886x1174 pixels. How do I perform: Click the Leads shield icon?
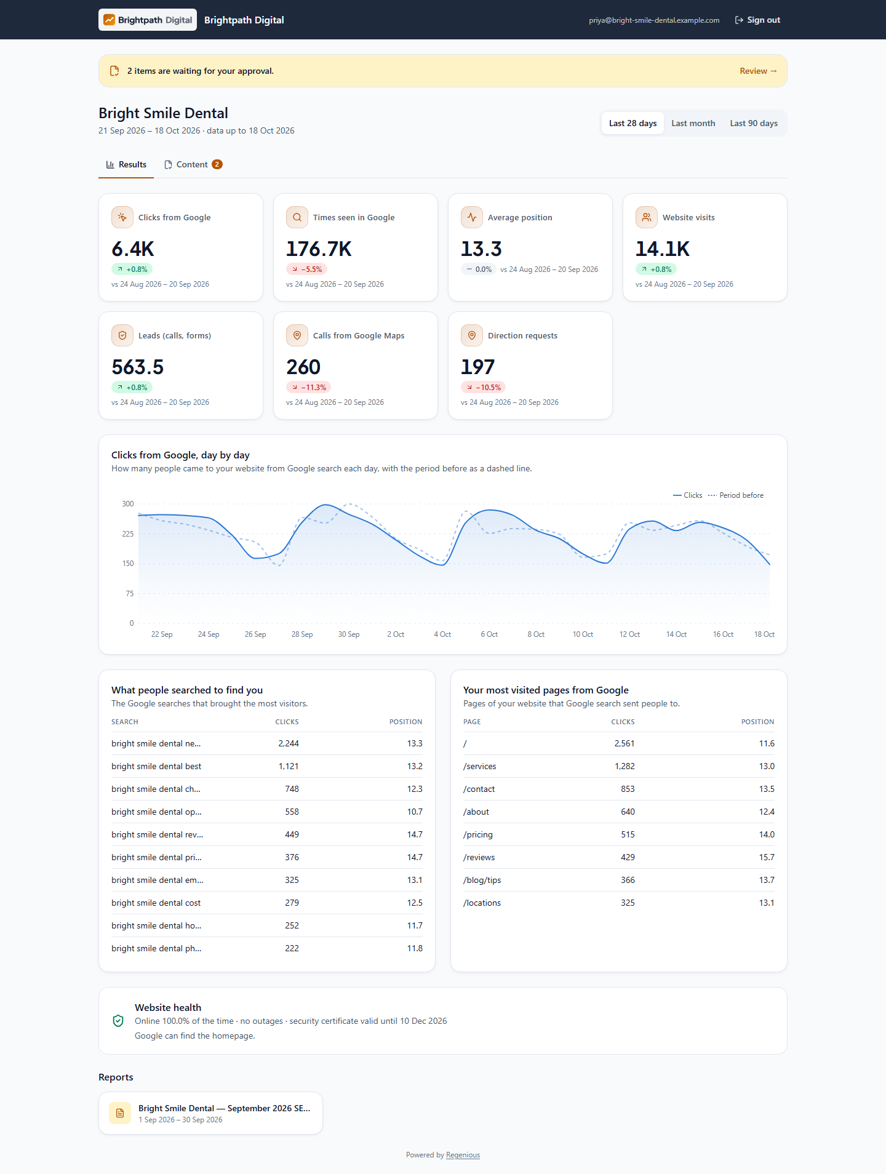[122, 335]
